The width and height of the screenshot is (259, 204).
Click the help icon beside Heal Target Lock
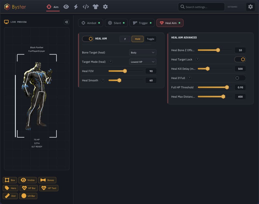pyautogui.click(x=197, y=59)
